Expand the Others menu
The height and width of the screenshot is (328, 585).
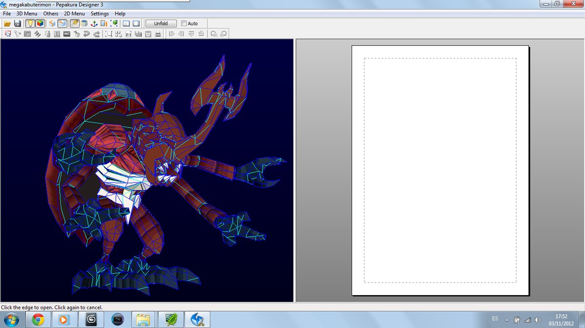point(51,14)
